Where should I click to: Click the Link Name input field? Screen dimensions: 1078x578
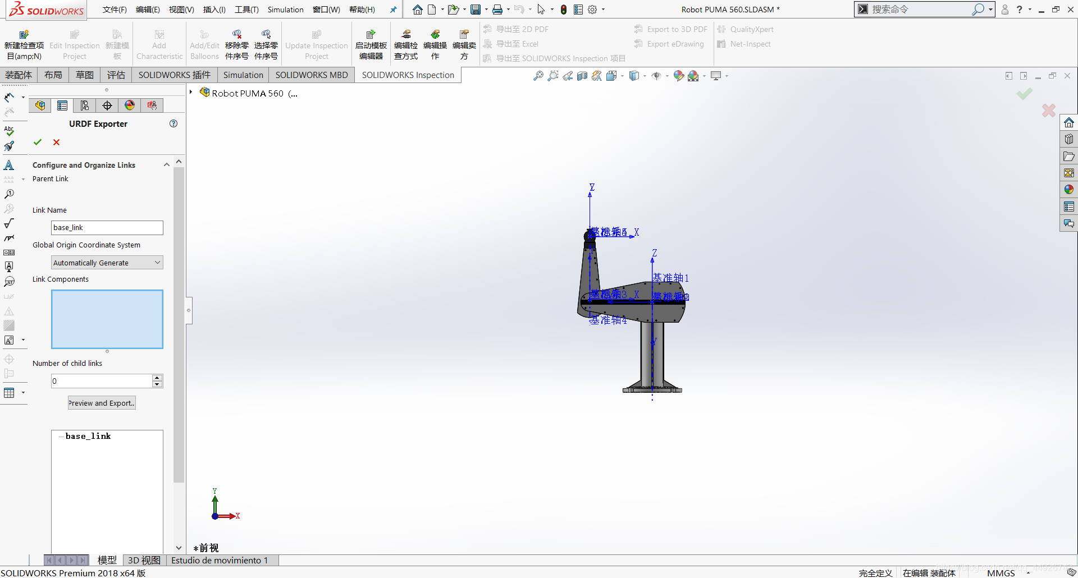coord(107,227)
